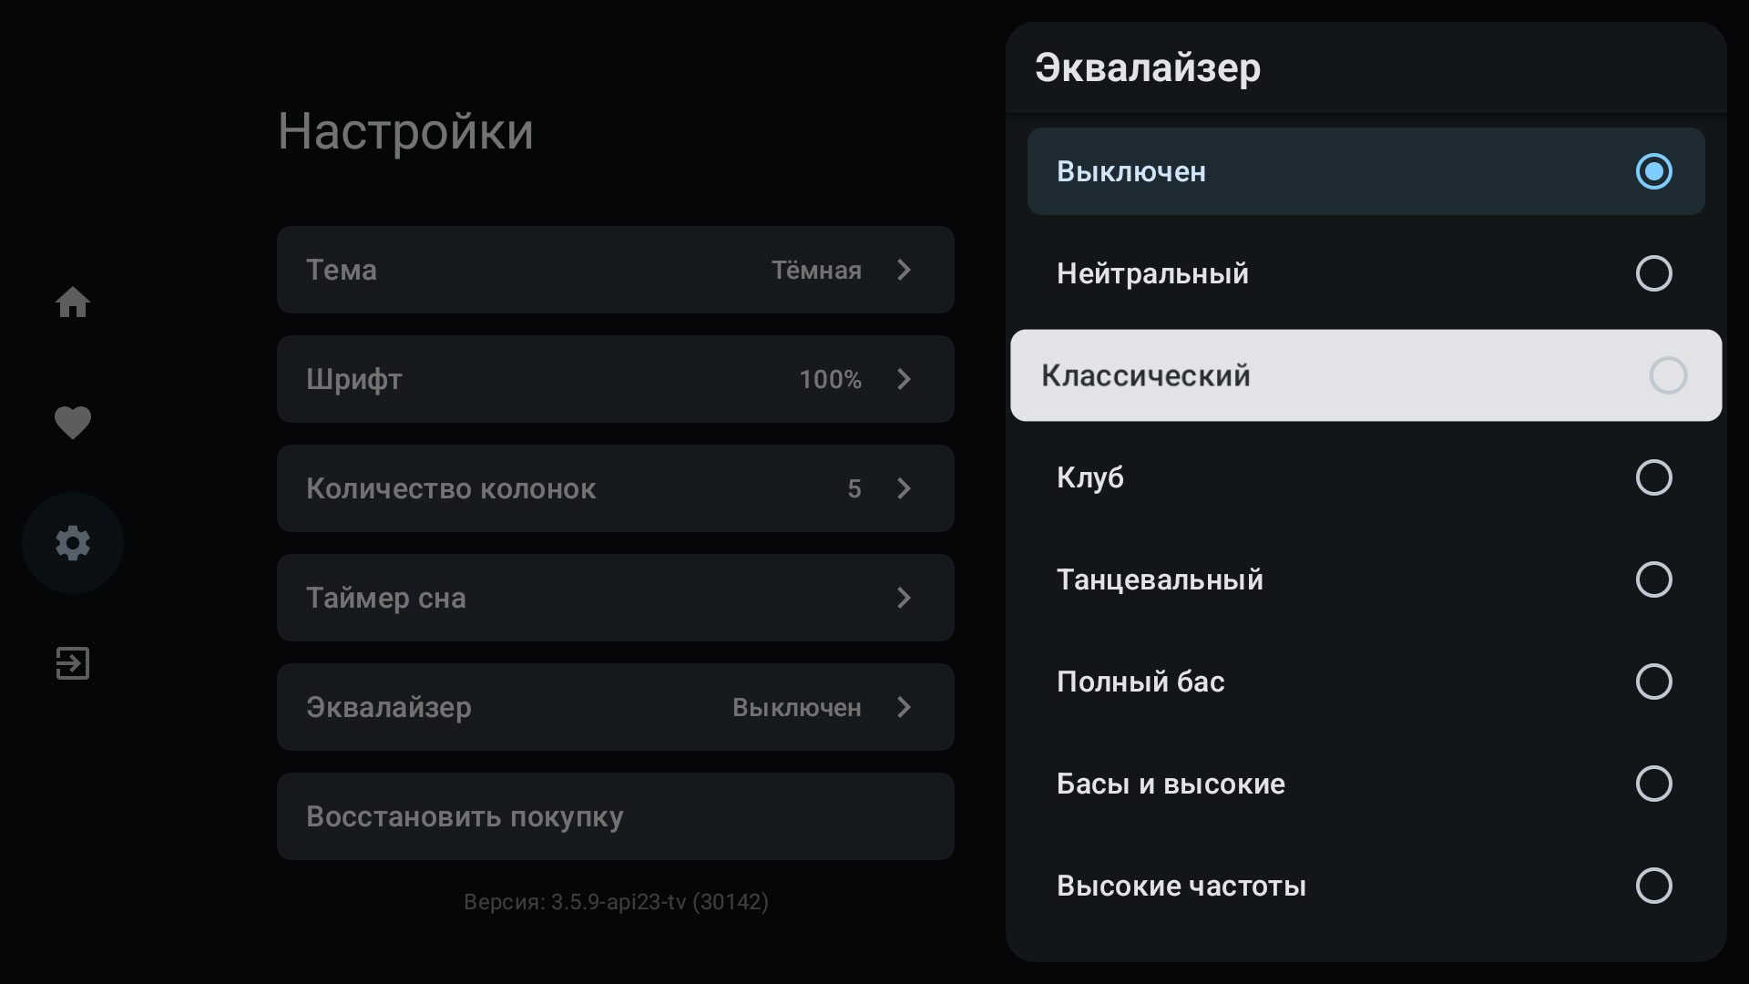Viewport: 1749px width, 984px height.
Task: Choose the Танцевальный radio button
Action: pos(1653,579)
